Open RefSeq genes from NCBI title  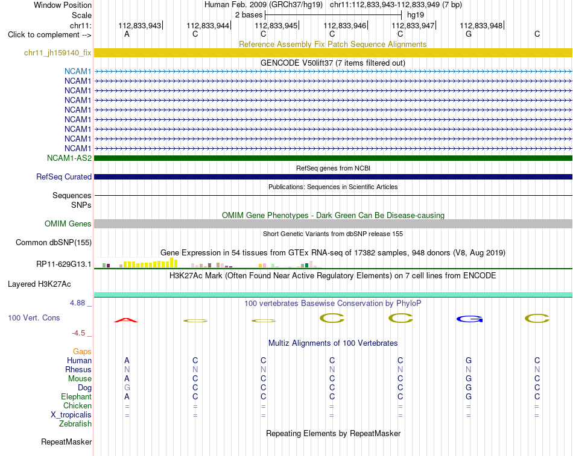[x=333, y=168]
